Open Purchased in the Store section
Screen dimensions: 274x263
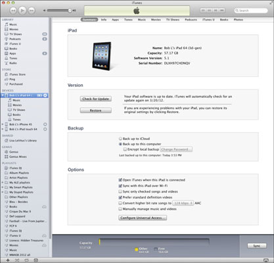[16, 84]
